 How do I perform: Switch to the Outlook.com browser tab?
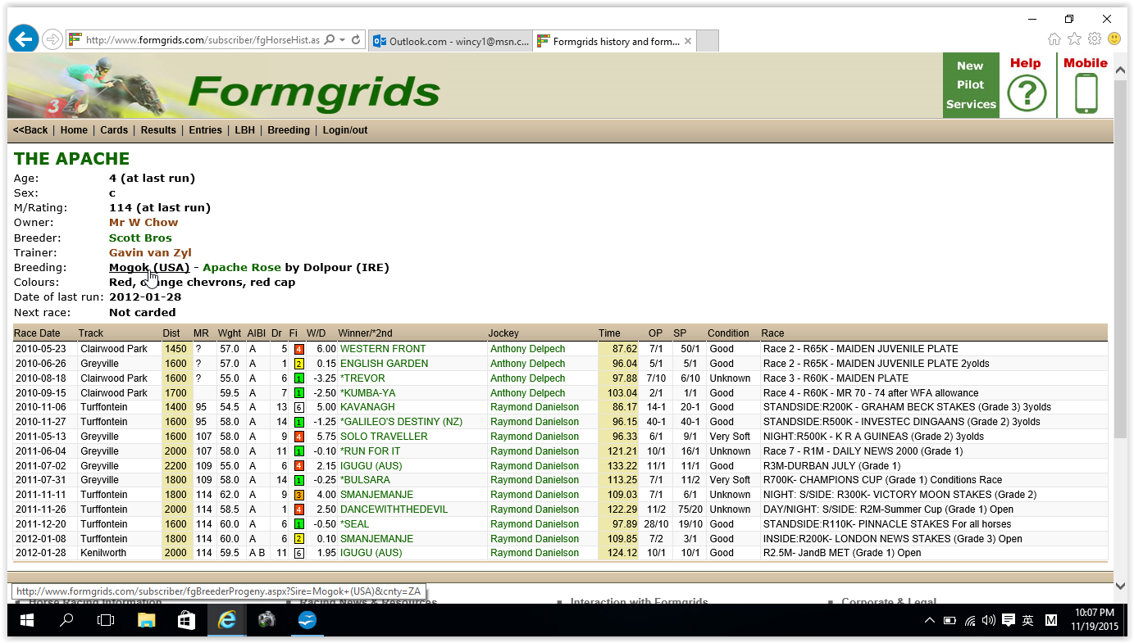451,41
